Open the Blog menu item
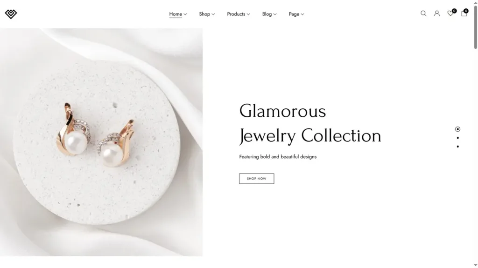478x268 pixels. pos(269,14)
